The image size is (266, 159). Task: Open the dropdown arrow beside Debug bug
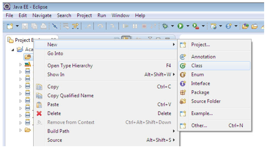[173, 26]
